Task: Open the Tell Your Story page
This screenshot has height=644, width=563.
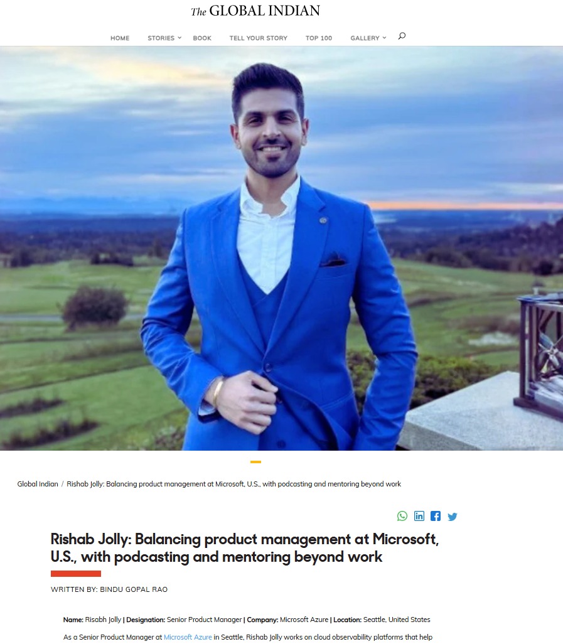Action: click(259, 38)
